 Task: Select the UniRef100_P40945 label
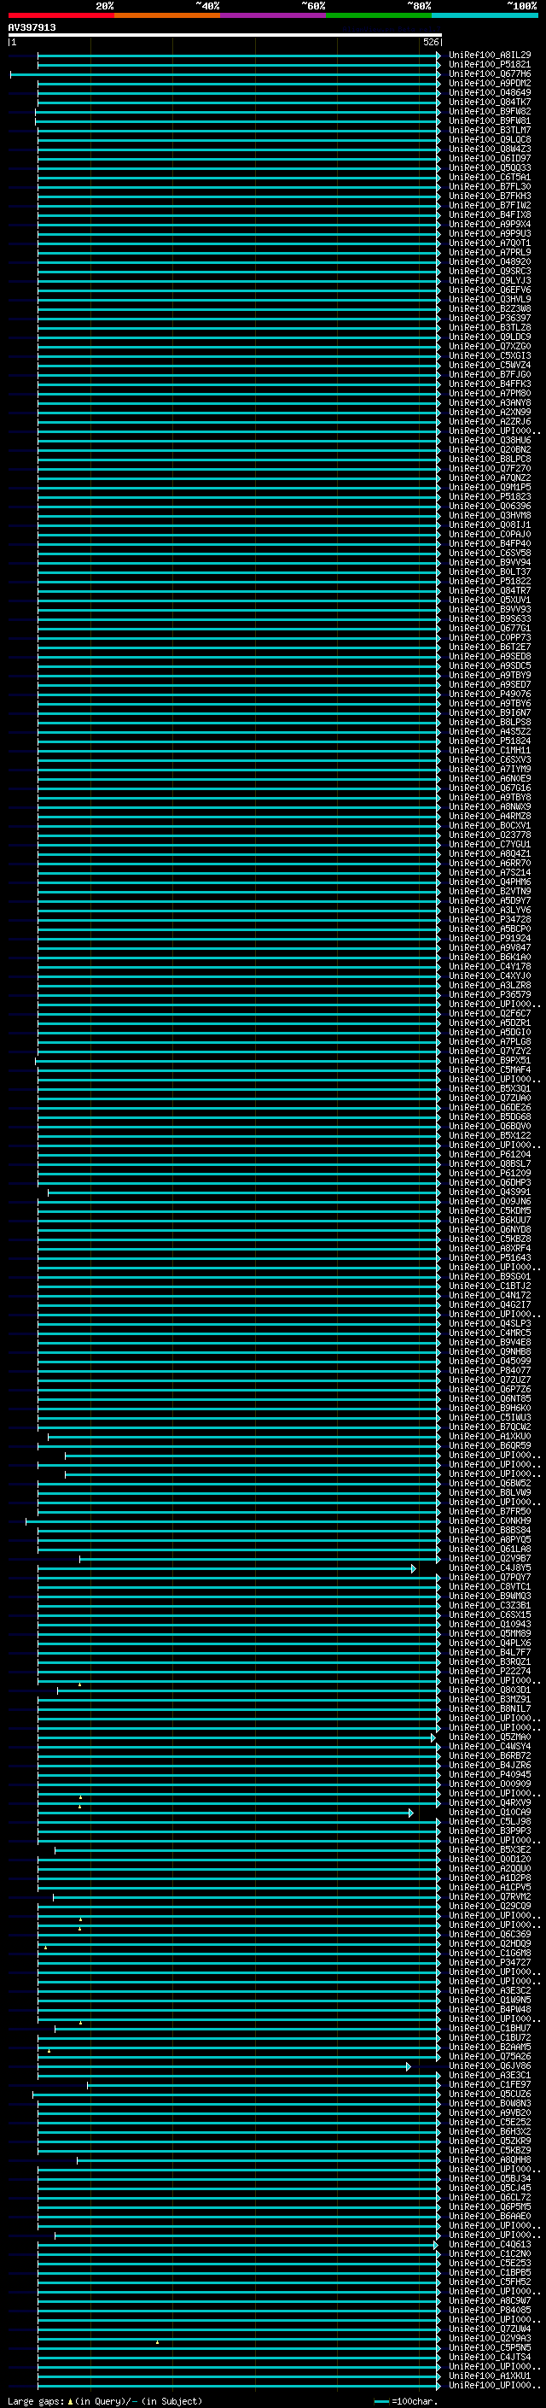(490, 1774)
